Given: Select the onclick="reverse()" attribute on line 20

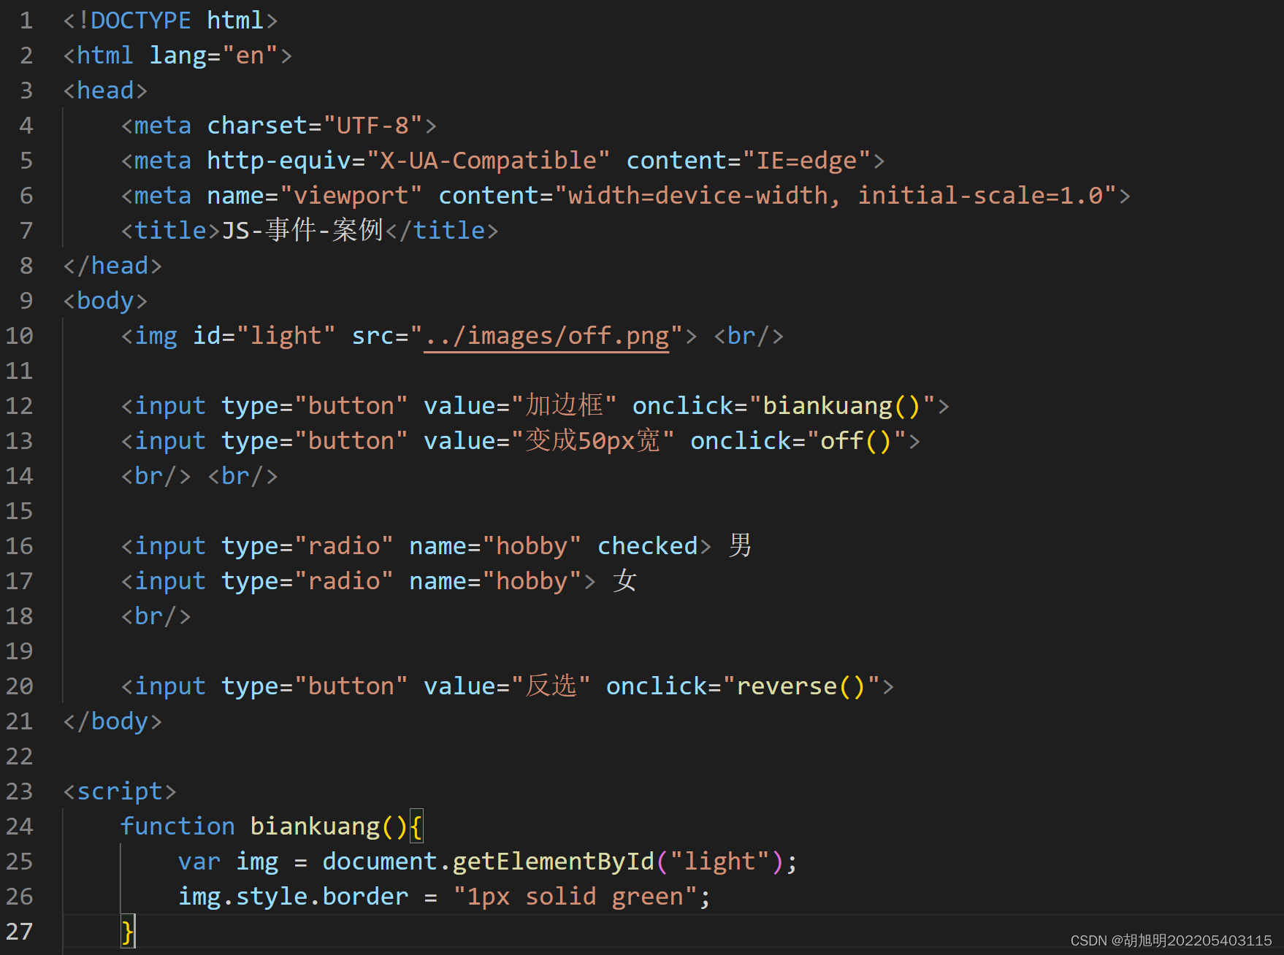Looking at the screenshot, I should click(744, 686).
